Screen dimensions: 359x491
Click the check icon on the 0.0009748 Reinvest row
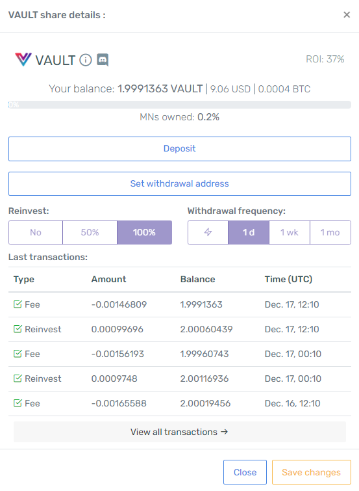[x=18, y=378]
